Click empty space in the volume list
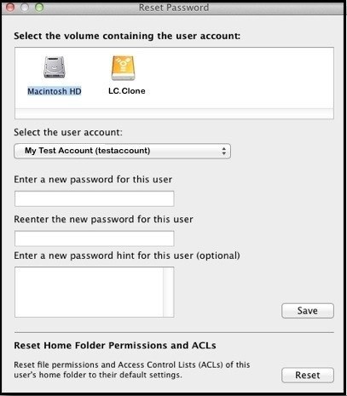The image size is (347, 396). (239, 78)
